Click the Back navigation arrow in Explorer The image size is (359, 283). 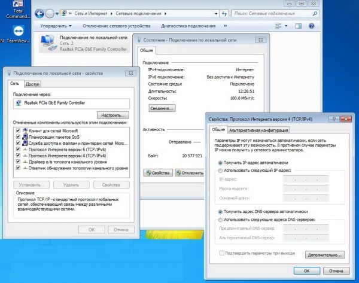(39, 14)
